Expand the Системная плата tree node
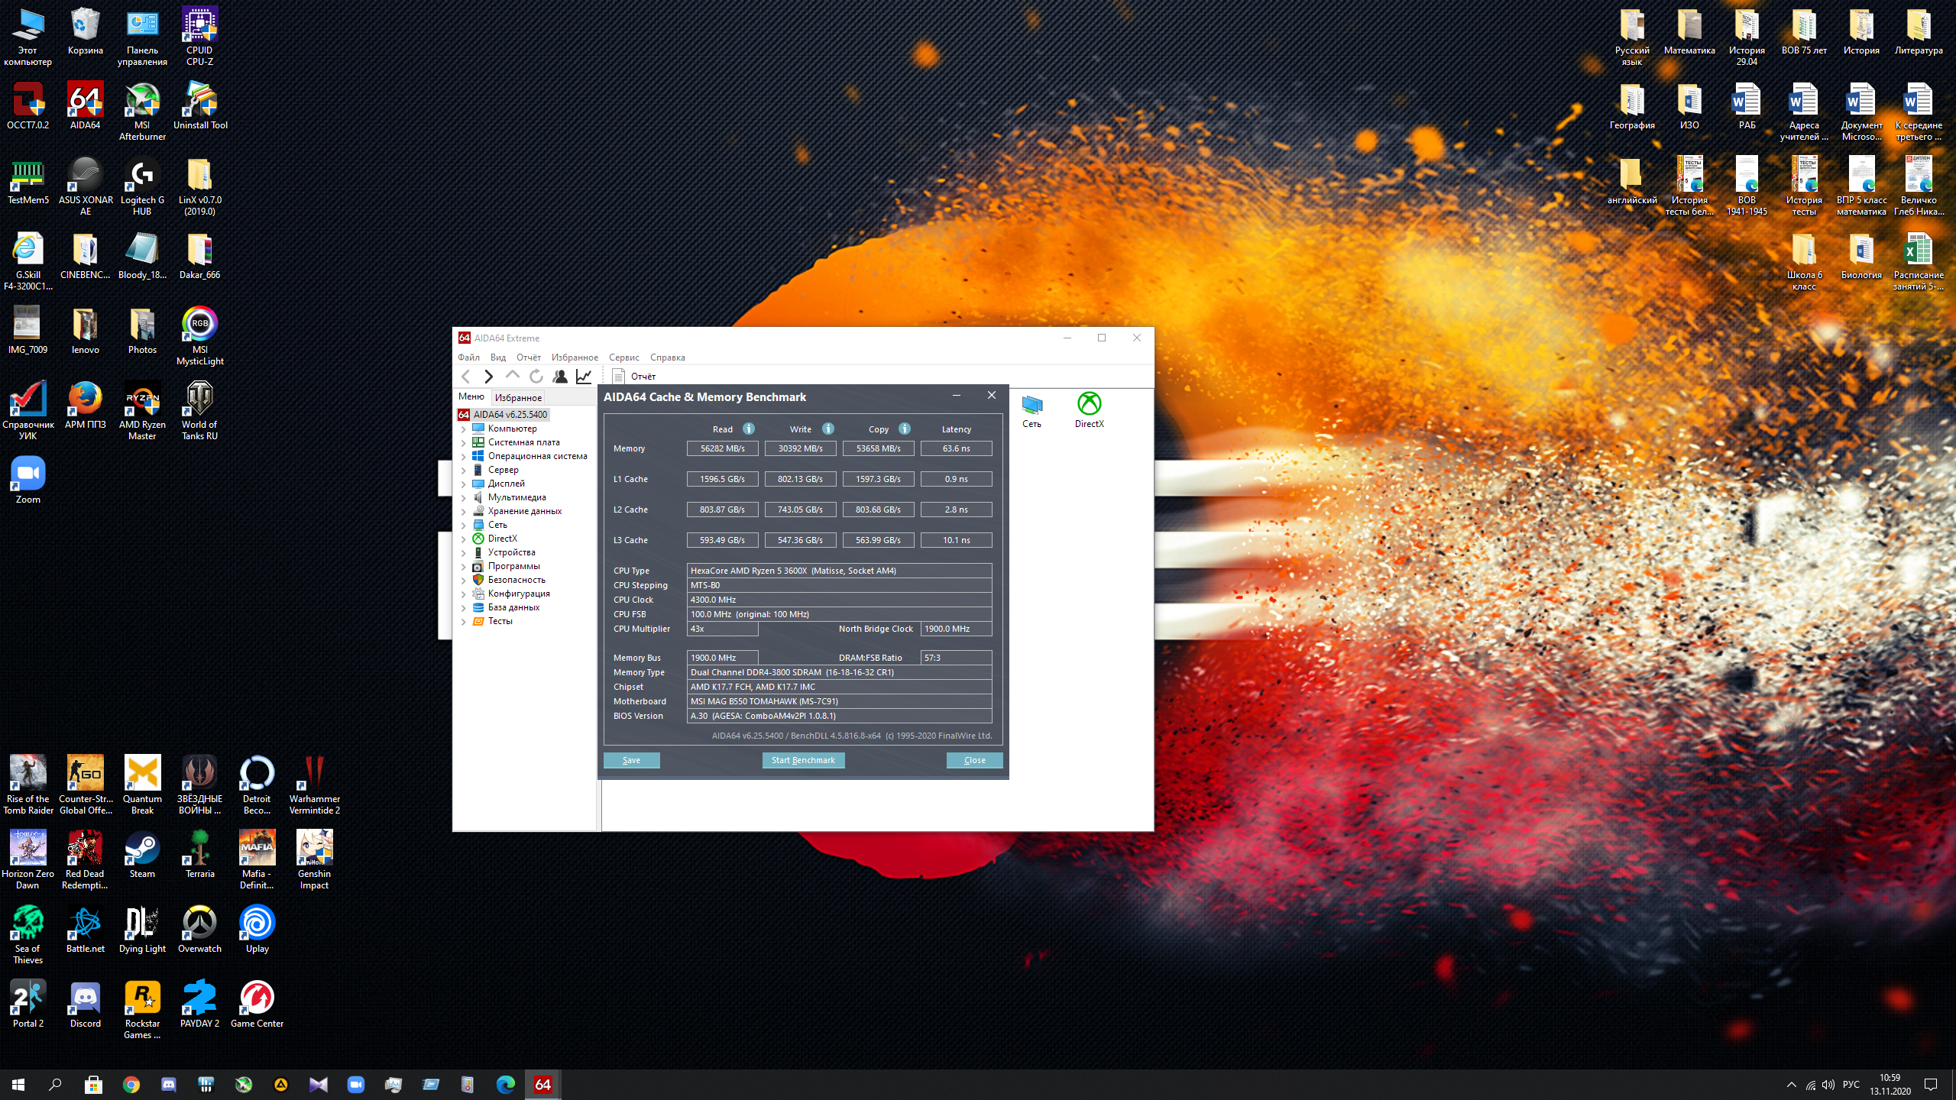This screenshot has height=1100, width=1956. coord(463,442)
